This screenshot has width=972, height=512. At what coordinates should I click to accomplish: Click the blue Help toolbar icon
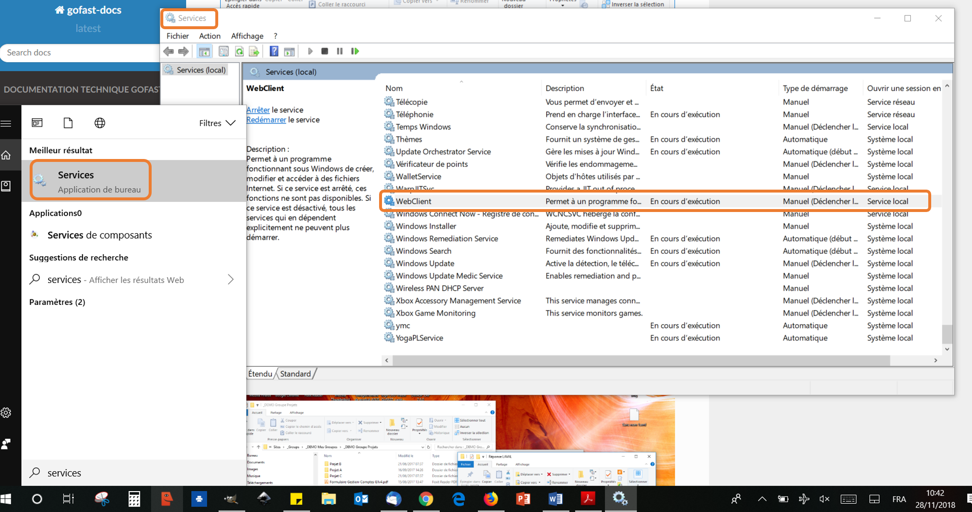274,51
